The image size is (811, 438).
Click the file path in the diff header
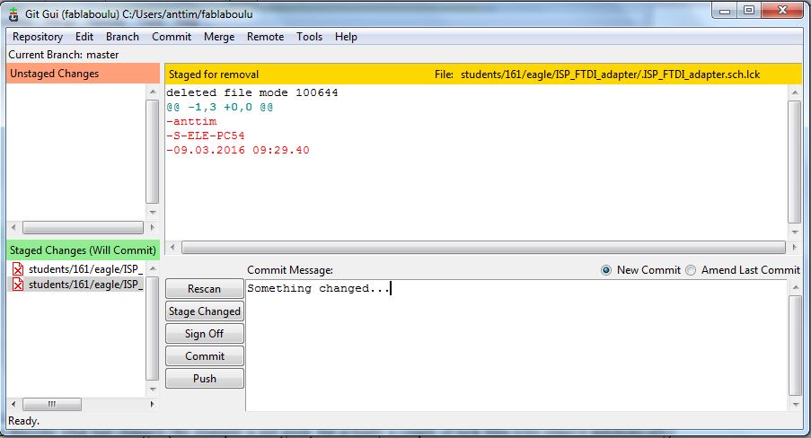tap(611, 74)
